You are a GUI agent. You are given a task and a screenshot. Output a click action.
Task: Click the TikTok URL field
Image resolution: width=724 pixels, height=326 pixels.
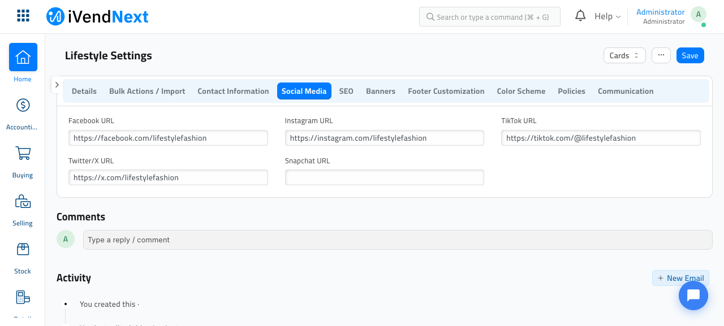[x=601, y=138]
